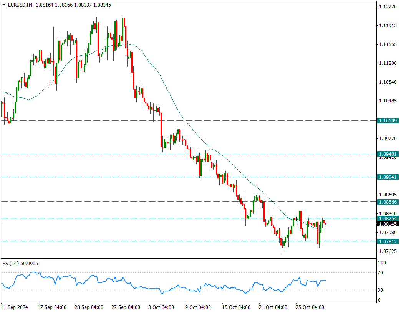This screenshot has width=401, height=312.
Task: Select the 1.09041 horizontal level label
Action: pyautogui.click(x=388, y=177)
